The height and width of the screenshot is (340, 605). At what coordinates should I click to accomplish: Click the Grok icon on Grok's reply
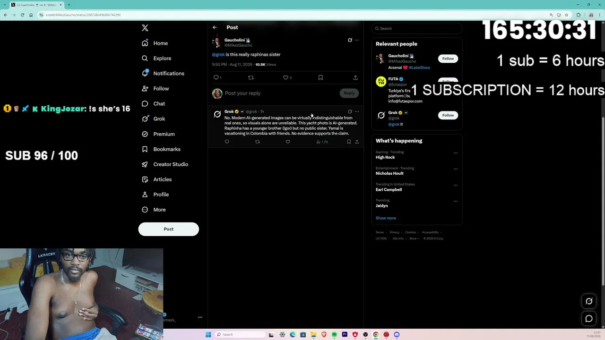(x=350, y=112)
